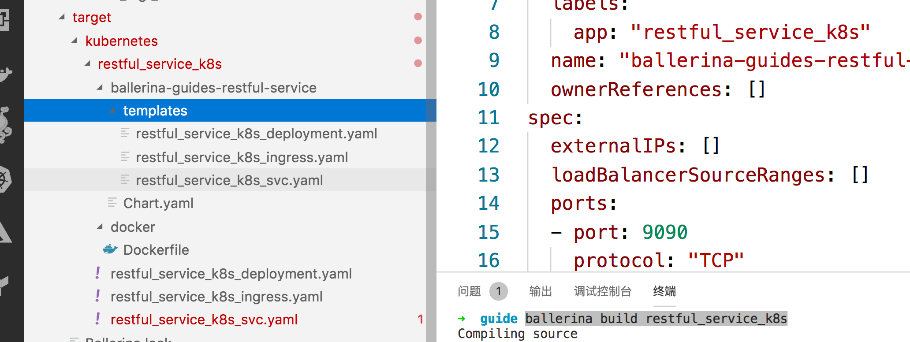Click the Chart.yaml file icon

click(x=112, y=202)
